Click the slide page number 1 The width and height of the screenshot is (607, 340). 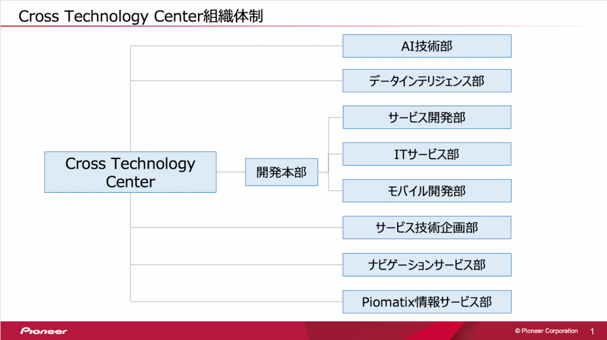tap(593, 331)
